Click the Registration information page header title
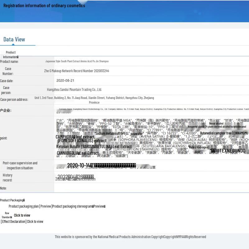Image resolution: width=249 pixels, height=249 pixels. (x=44, y=6)
